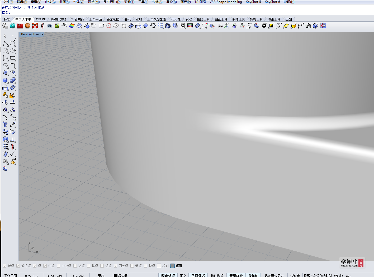
Task: Click the blue diamond plane icon
Action: pos(145,26)
